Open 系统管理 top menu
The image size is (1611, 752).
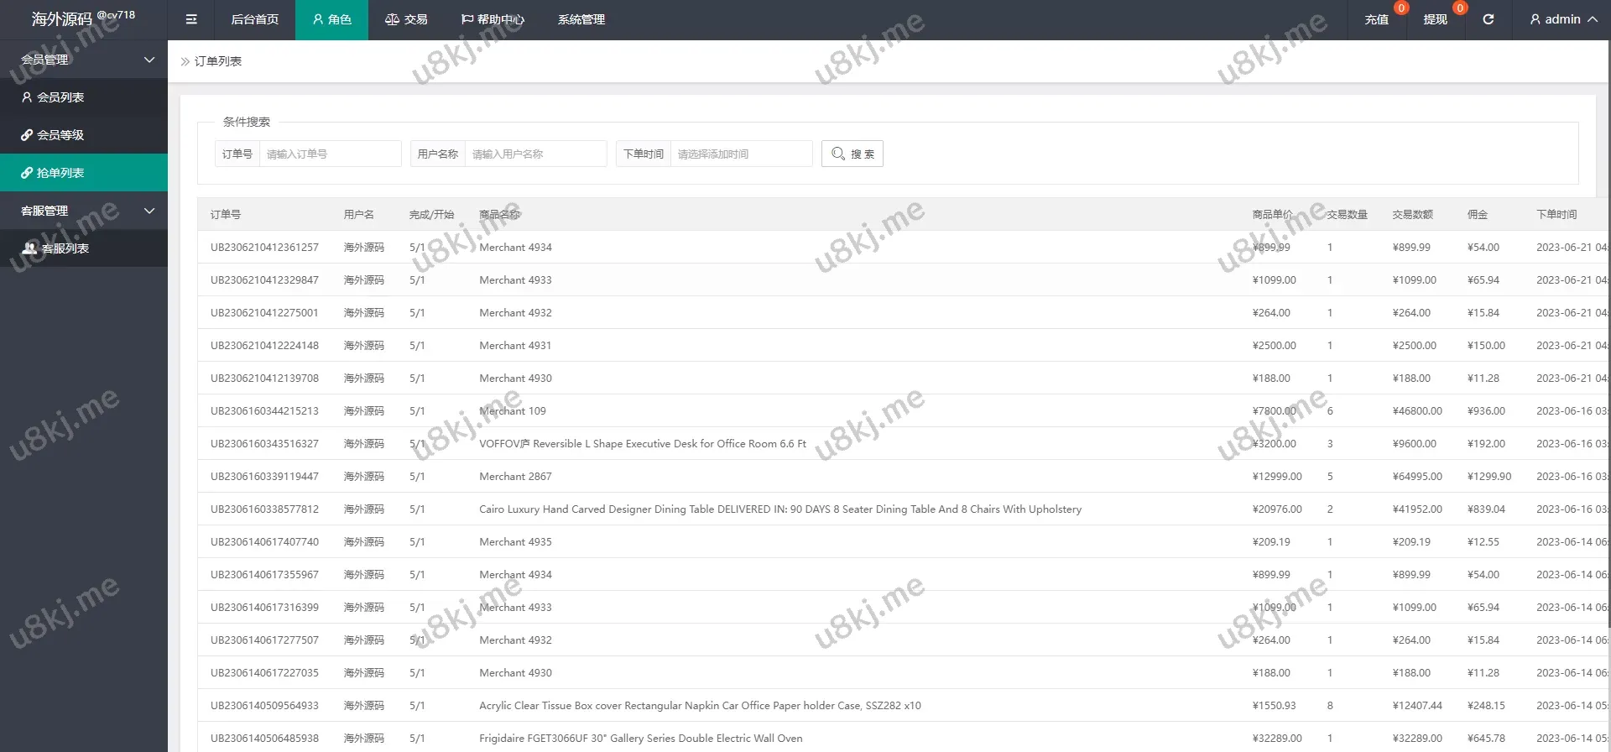click(581, 19)
